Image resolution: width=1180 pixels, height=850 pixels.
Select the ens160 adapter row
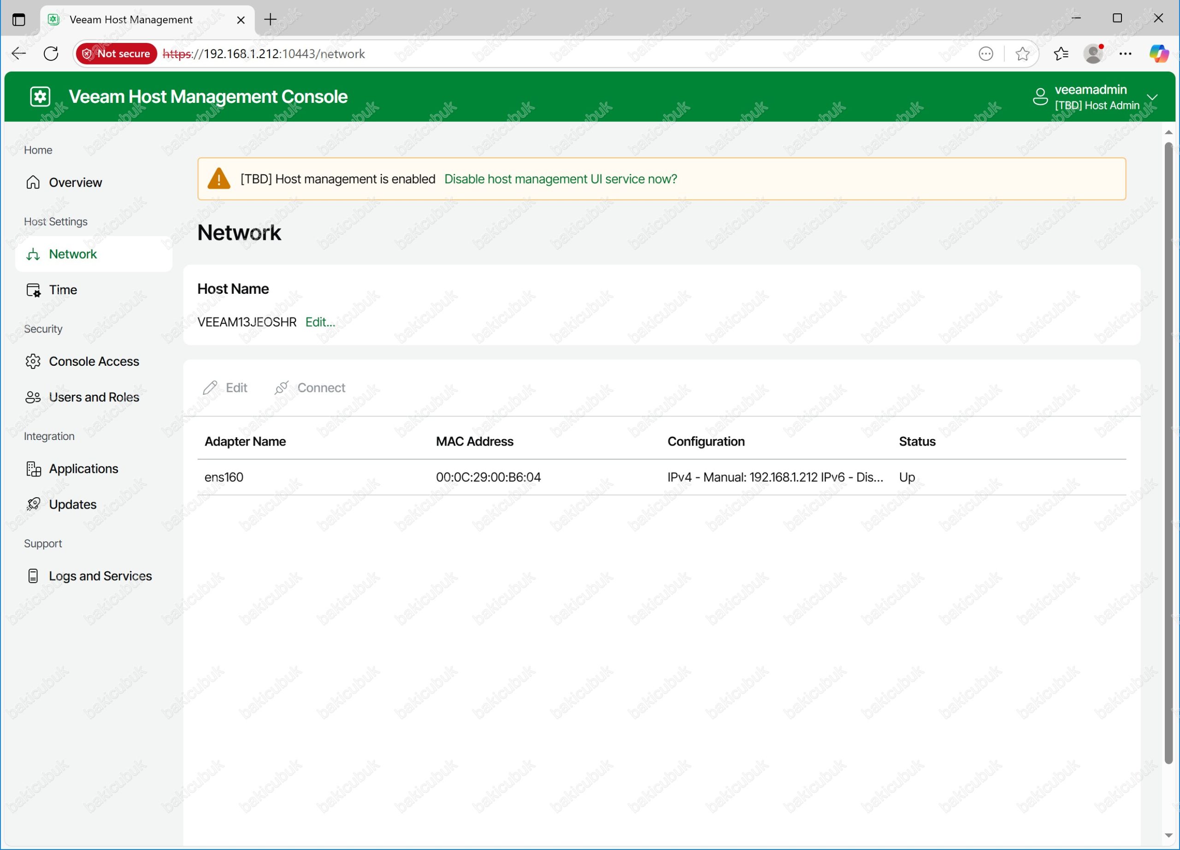click(661, 477)
